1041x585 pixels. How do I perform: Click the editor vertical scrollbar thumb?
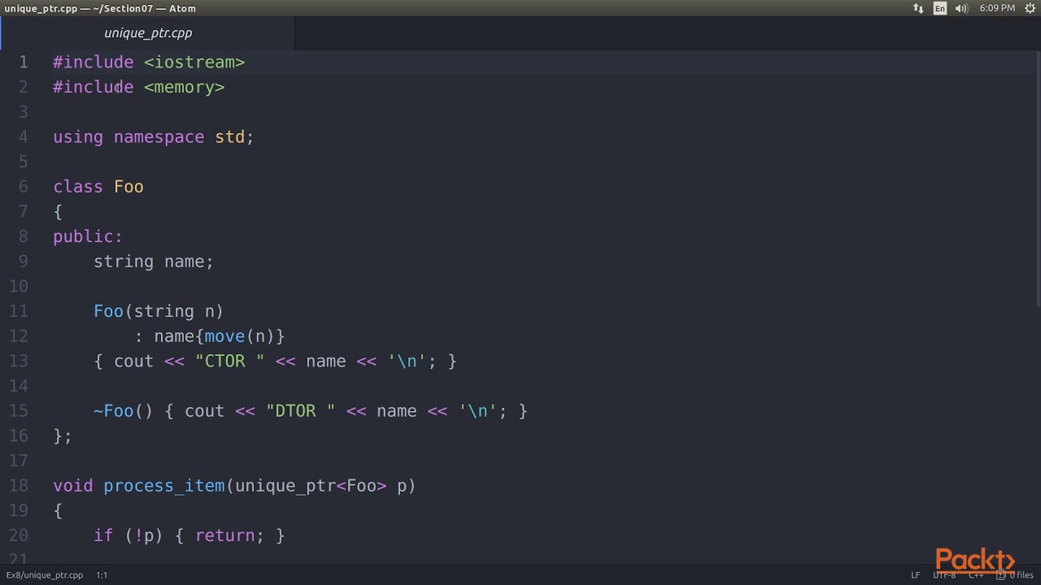1037,180
